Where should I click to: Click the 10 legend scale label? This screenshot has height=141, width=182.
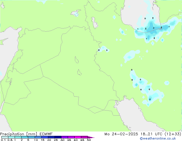(x=36, y=140)
